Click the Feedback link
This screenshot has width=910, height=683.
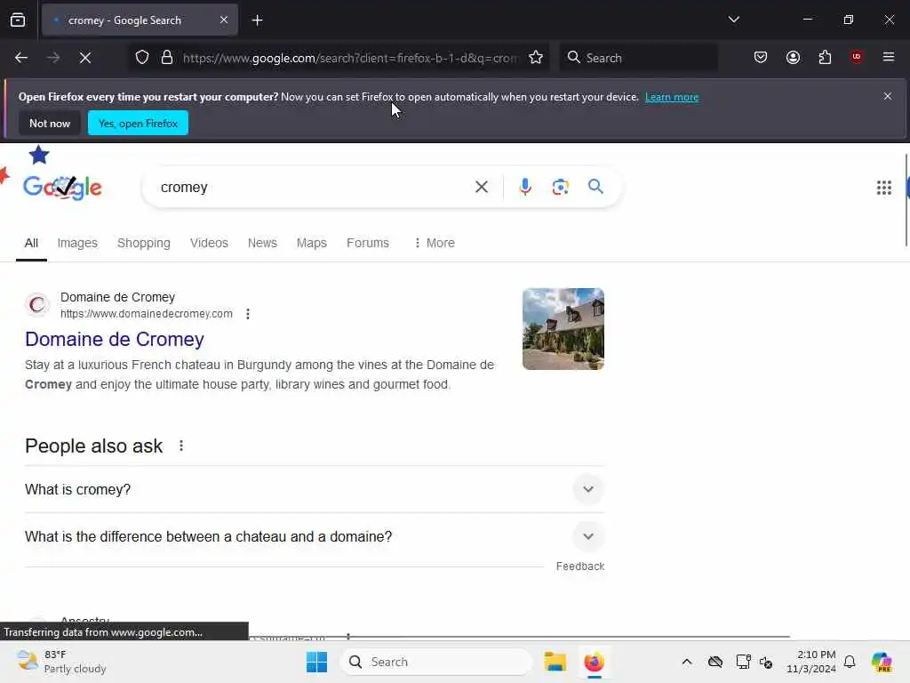[579, 566]
